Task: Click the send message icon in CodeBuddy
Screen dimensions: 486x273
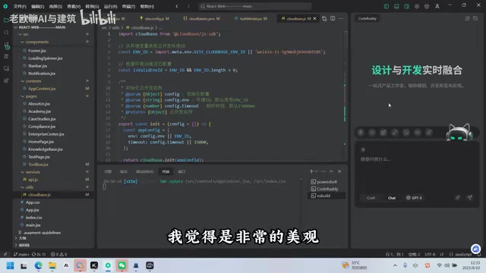Action: (470, 197)
